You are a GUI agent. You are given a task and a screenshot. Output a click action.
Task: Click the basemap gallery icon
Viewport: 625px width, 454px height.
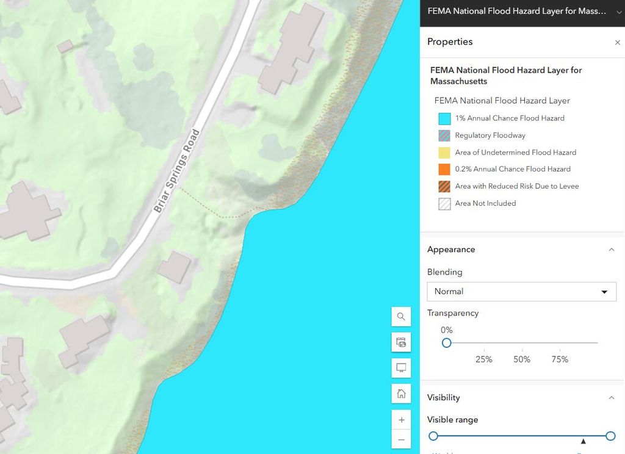[401, 342]
